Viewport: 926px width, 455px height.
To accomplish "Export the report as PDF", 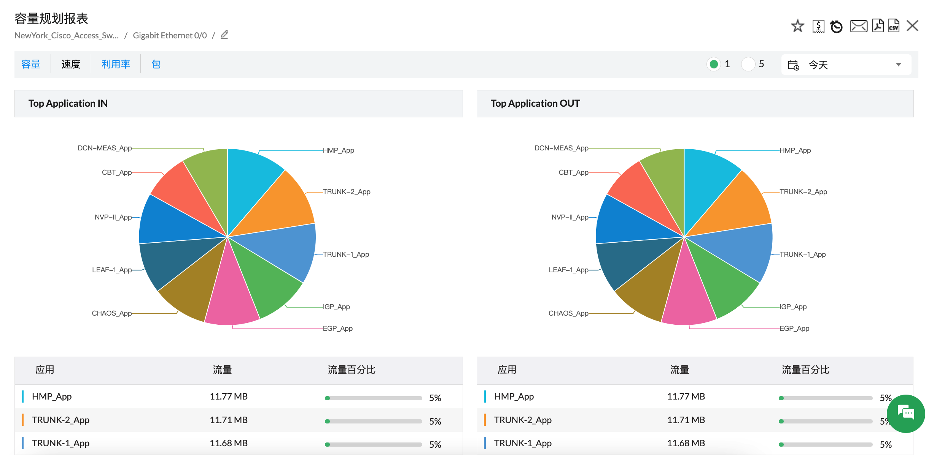I will click(x=878, y=26).
